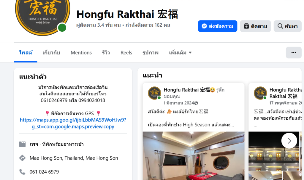Click the post author avatar in featured post
Viewport: 304px width, 180px height.
point(154,93)
